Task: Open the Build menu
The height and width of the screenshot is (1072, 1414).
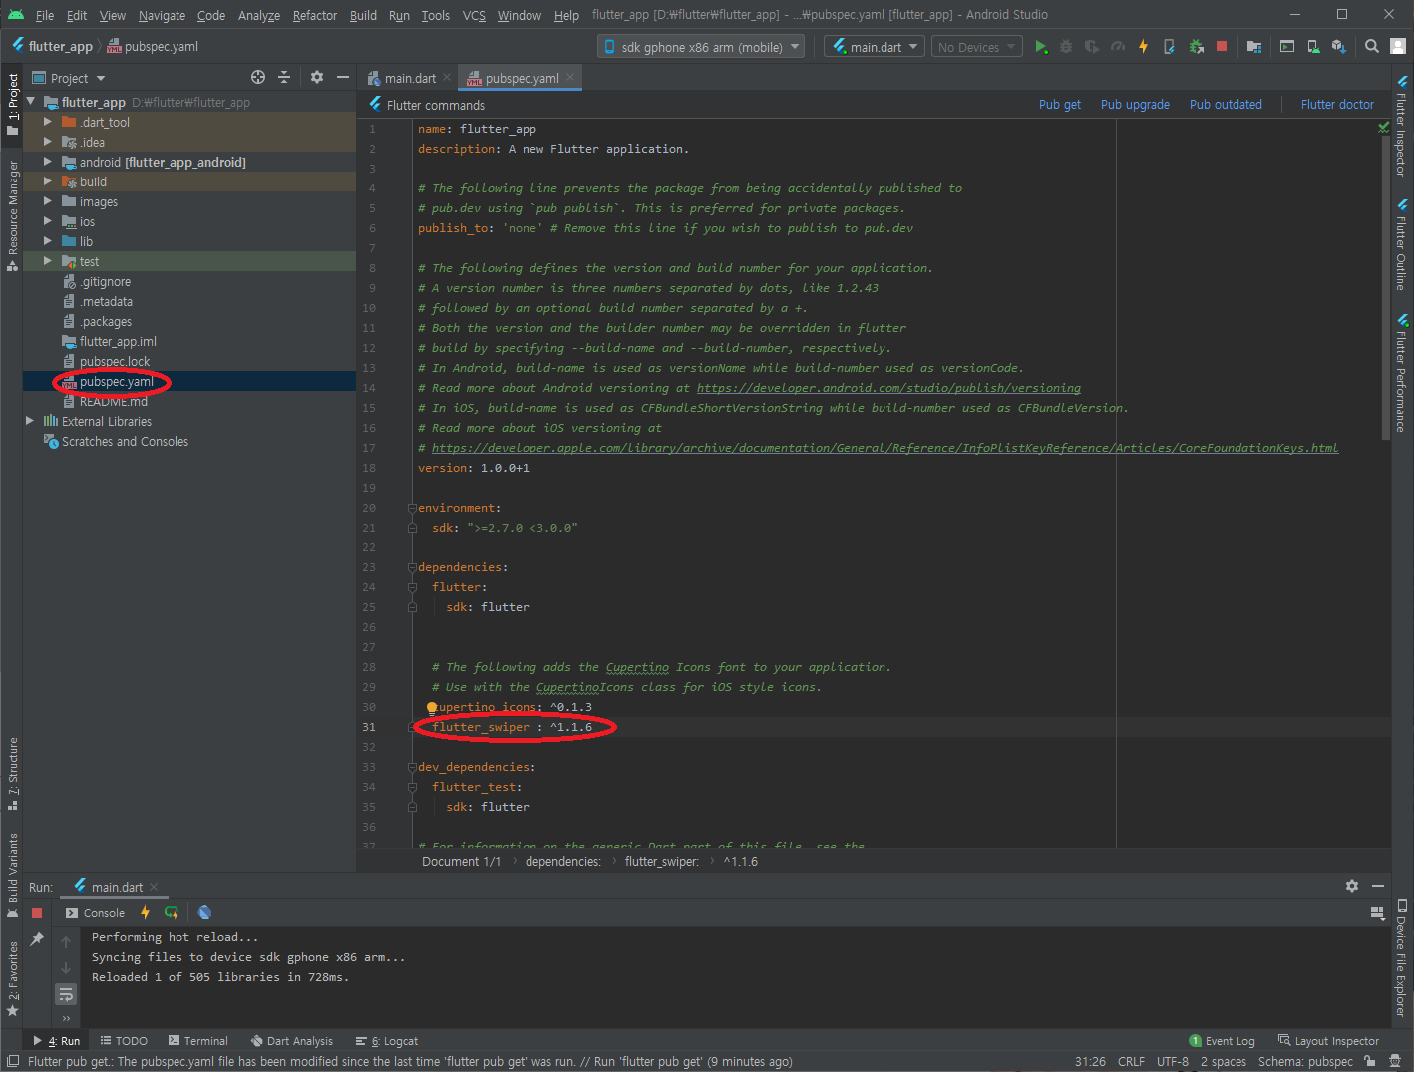Action: 363,15
